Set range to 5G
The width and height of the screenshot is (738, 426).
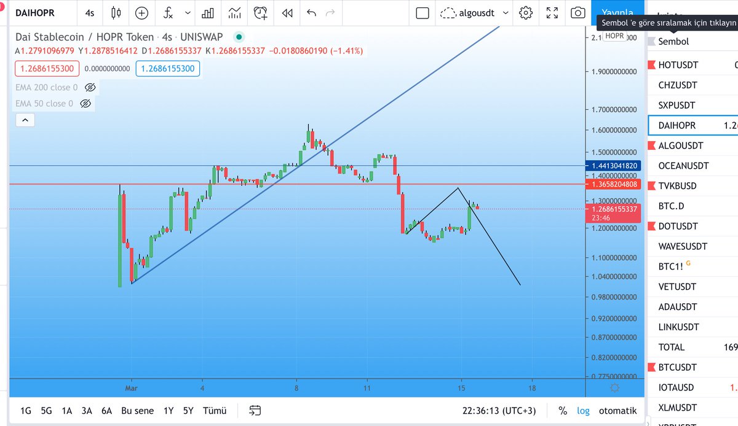pyautogui.click(x=46, y=411)
